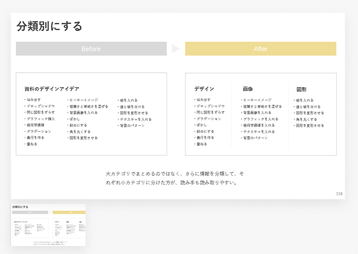Screen dimensions: 358x254
Task: Click ヒーローイメージ under the 画像 heading
Action: pyautogui.click(x=258, y=100)
